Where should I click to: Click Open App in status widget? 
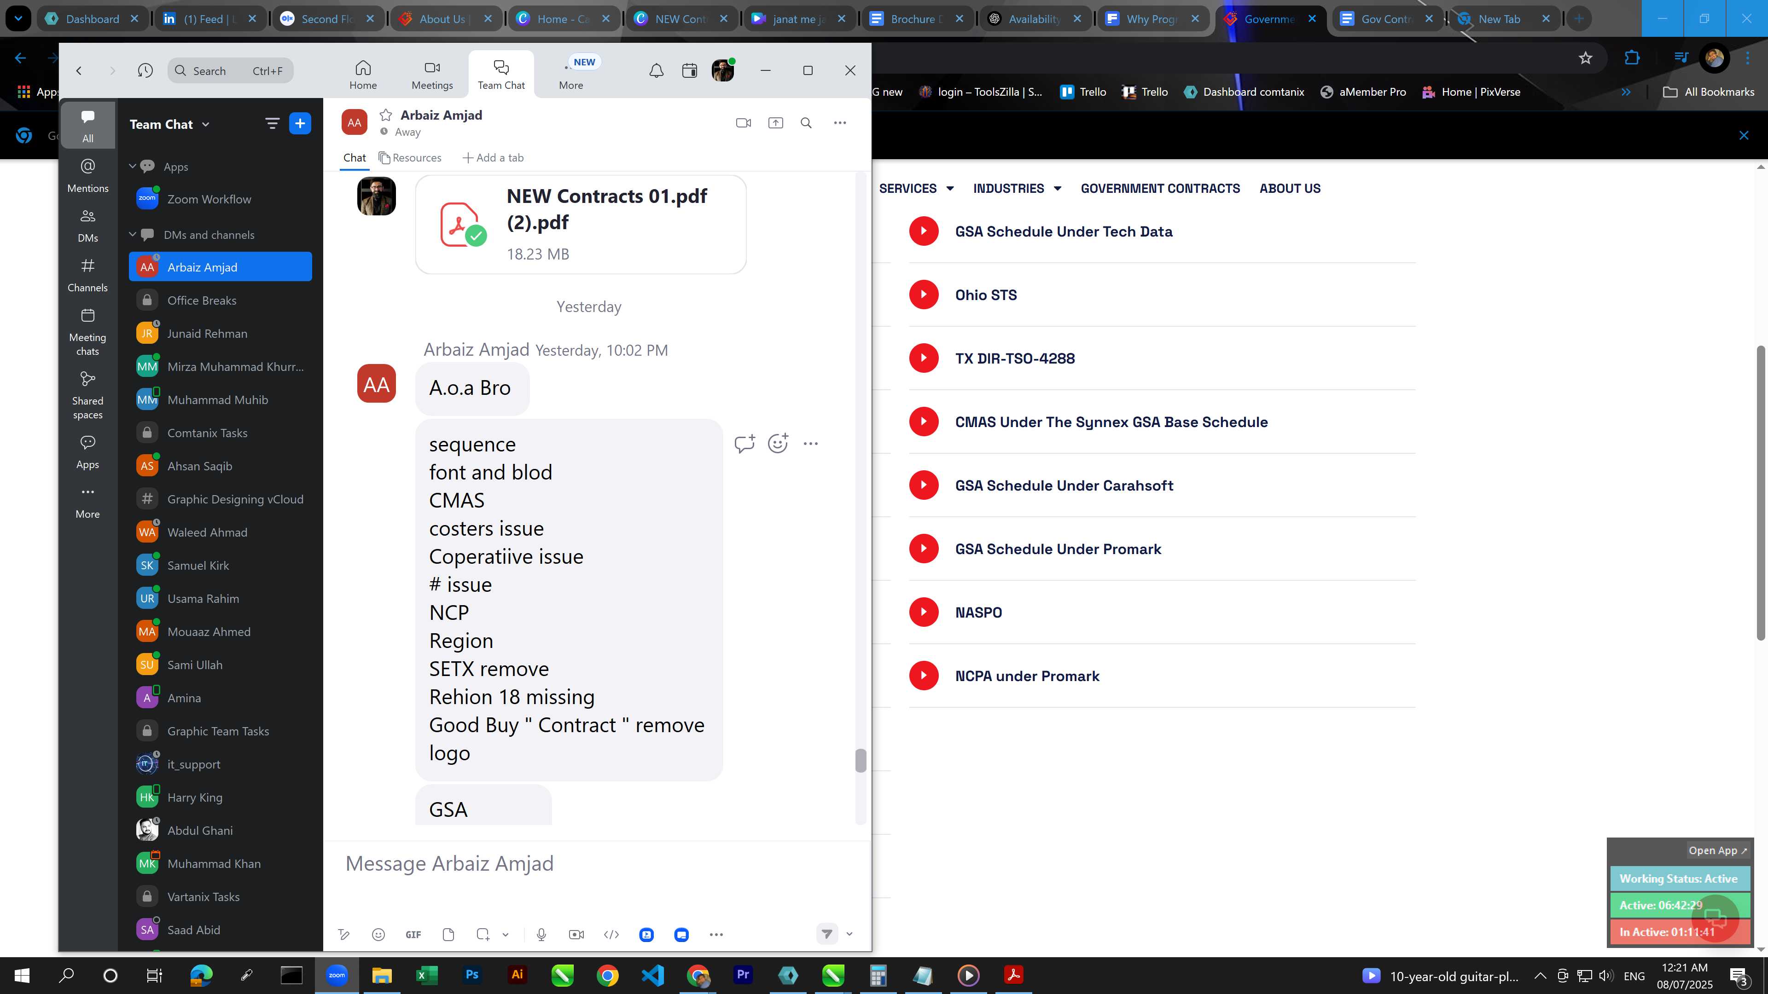[x=1717, y=850]
